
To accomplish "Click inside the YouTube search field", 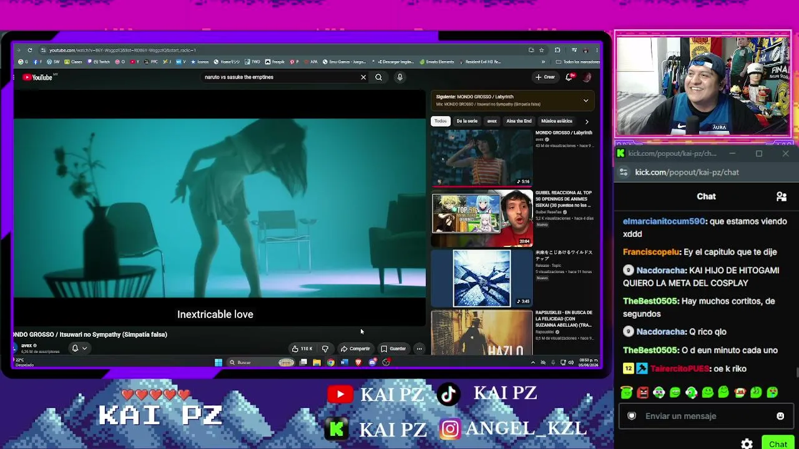I will pyautogui.click(x=281, y=77).
